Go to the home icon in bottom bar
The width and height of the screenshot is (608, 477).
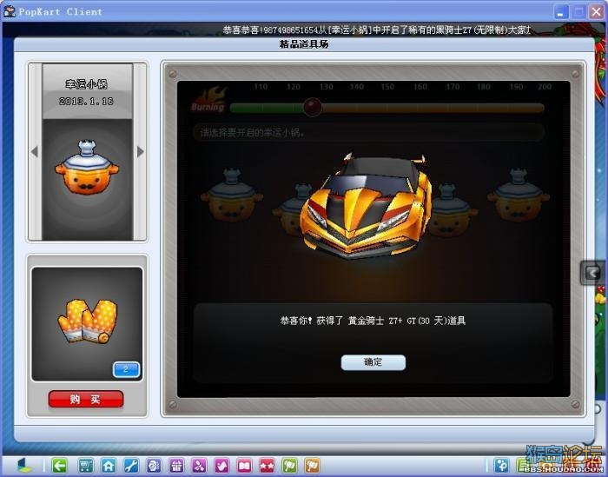[x=109, y=466]
